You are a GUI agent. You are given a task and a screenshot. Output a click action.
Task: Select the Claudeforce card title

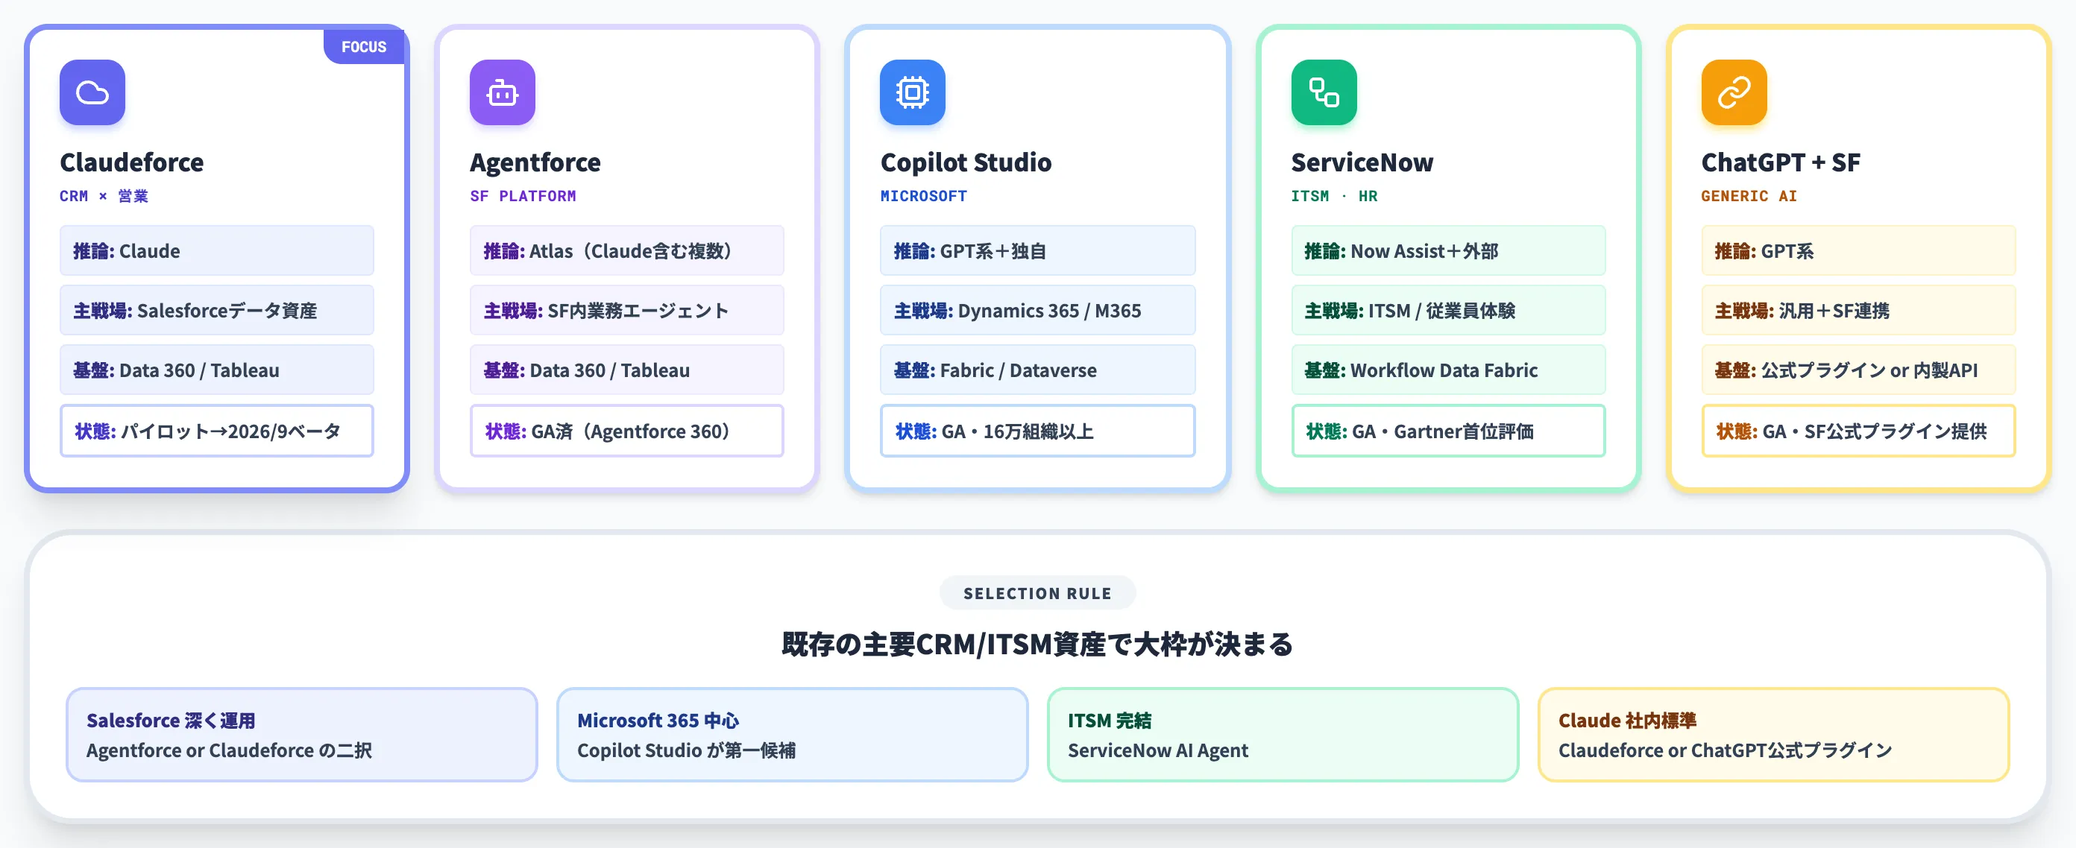[x=131, y=162]
